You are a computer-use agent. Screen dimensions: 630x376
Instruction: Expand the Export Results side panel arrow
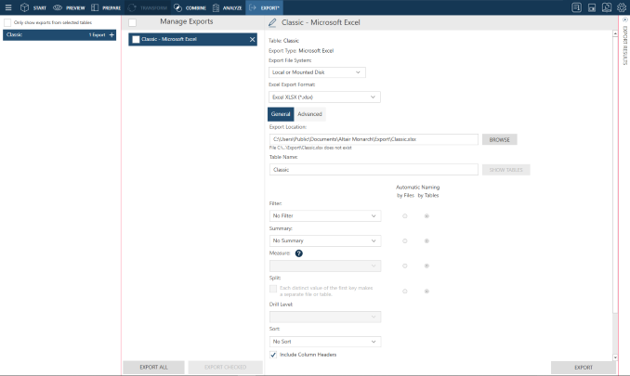point(624,19)
